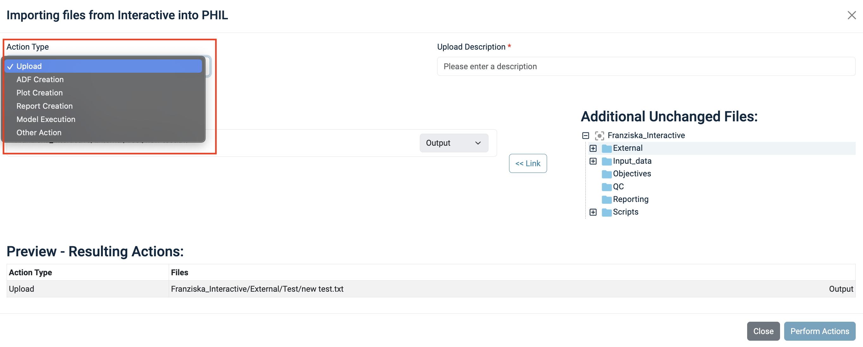This screenshot has height=347, width=863.
Task: Click the Franziska_Interactive project root icon
Action: coord(599,135)
